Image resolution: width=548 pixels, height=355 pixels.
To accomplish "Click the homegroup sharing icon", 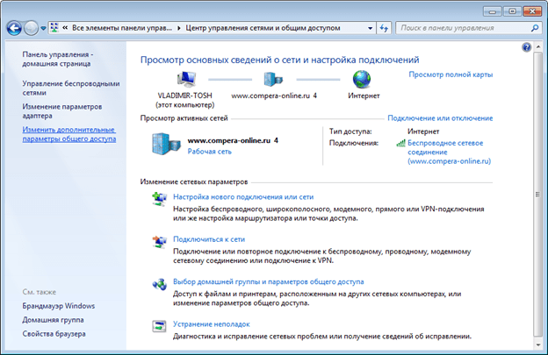I will click(159, 284).
